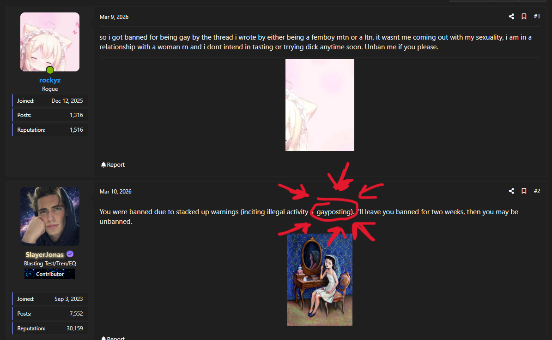The width and height of the screenshot is (552, 340).
Task: Click the Report link on the second post
Action: click(113, 338)
